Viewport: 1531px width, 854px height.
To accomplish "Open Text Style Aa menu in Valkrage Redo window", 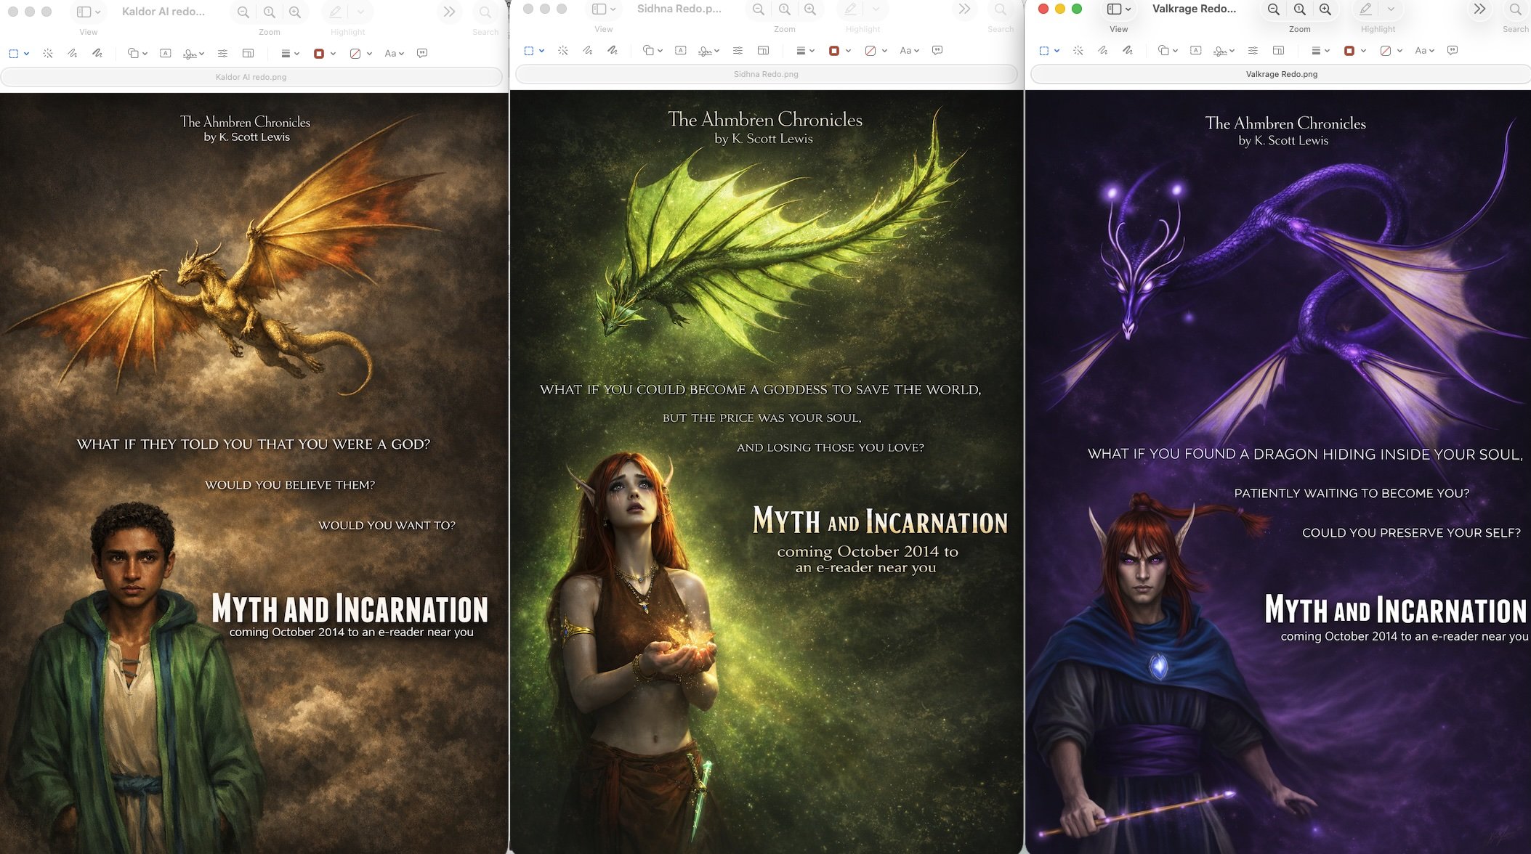I will 1424,51.
